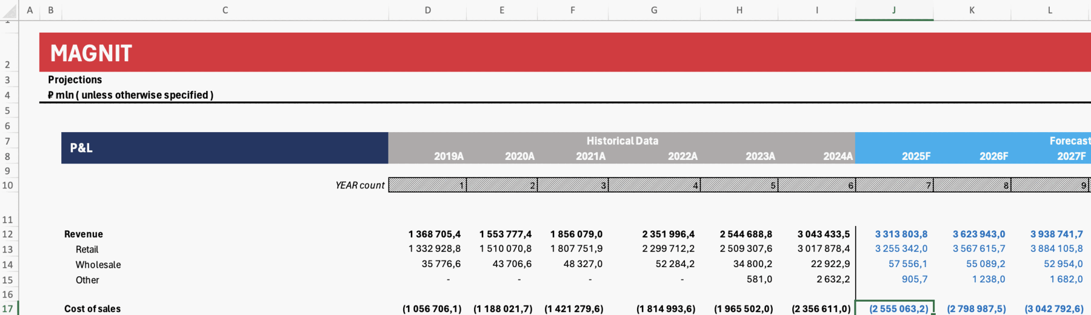
Task: Click wholesale value 35 776,6
Action: [x=441, y=264]
